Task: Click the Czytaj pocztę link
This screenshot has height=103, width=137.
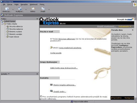Action: click(x=56, y=53)
